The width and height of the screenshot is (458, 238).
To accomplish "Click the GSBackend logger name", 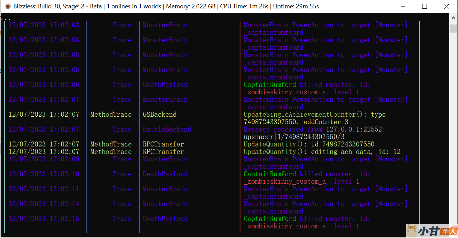I will tap(159, 114).
